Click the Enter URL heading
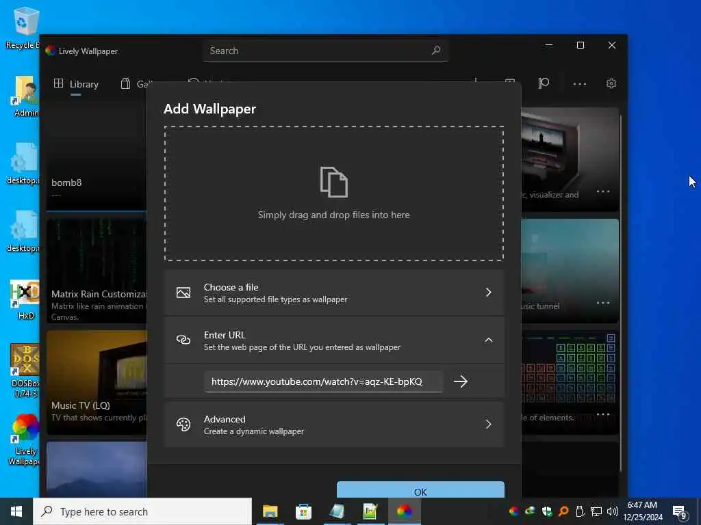The image size is (701, 525). coord(225,335)
